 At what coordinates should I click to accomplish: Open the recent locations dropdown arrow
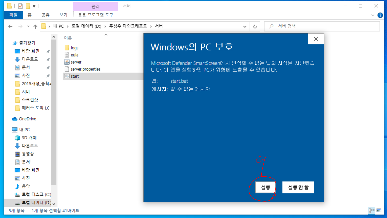click(28, 26)
